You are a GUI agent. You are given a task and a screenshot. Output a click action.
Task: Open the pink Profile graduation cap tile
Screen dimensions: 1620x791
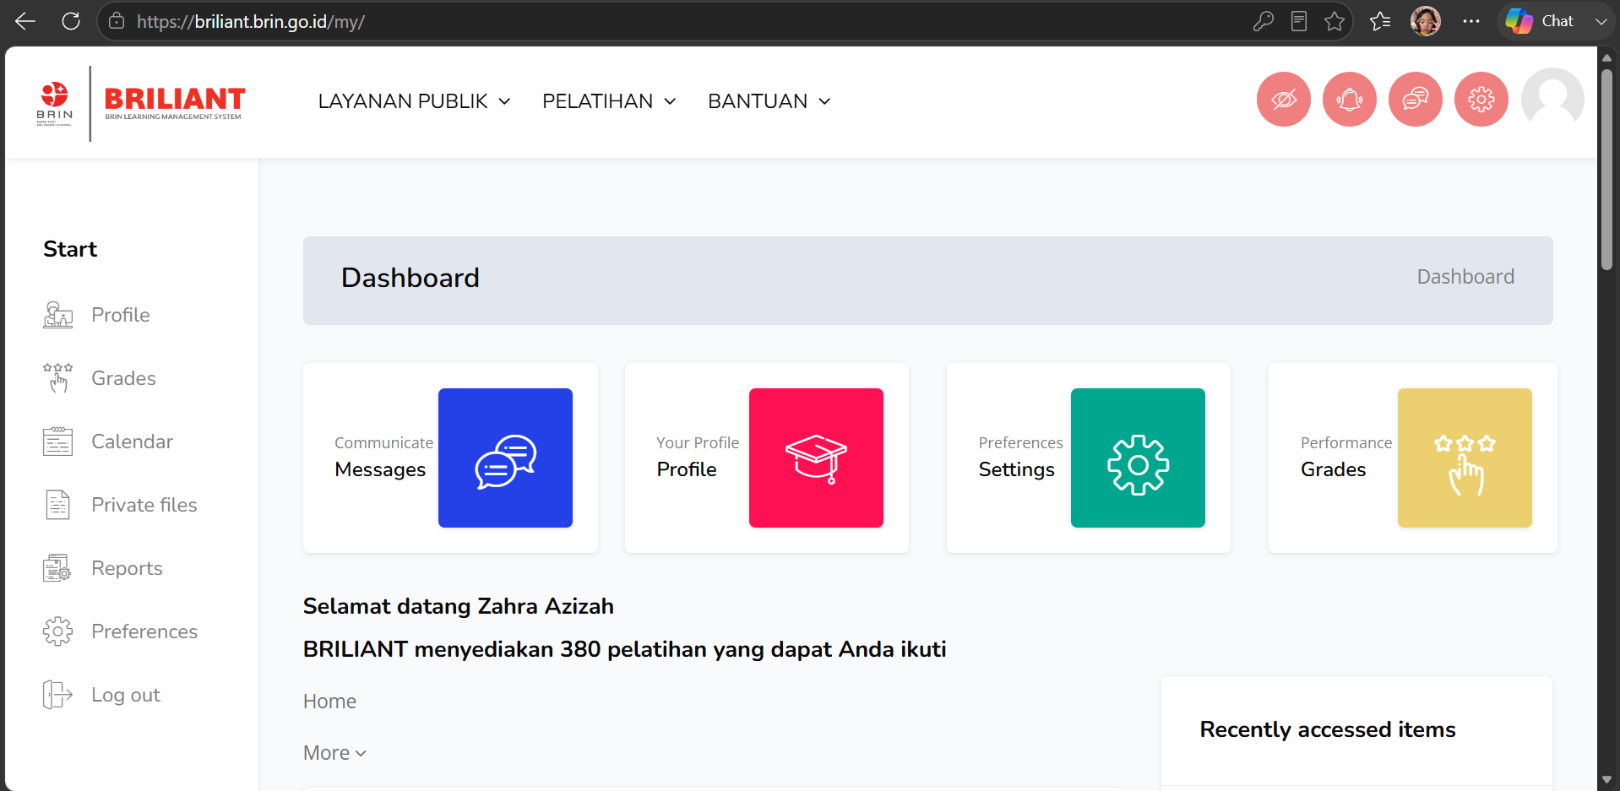coord(816,458)
